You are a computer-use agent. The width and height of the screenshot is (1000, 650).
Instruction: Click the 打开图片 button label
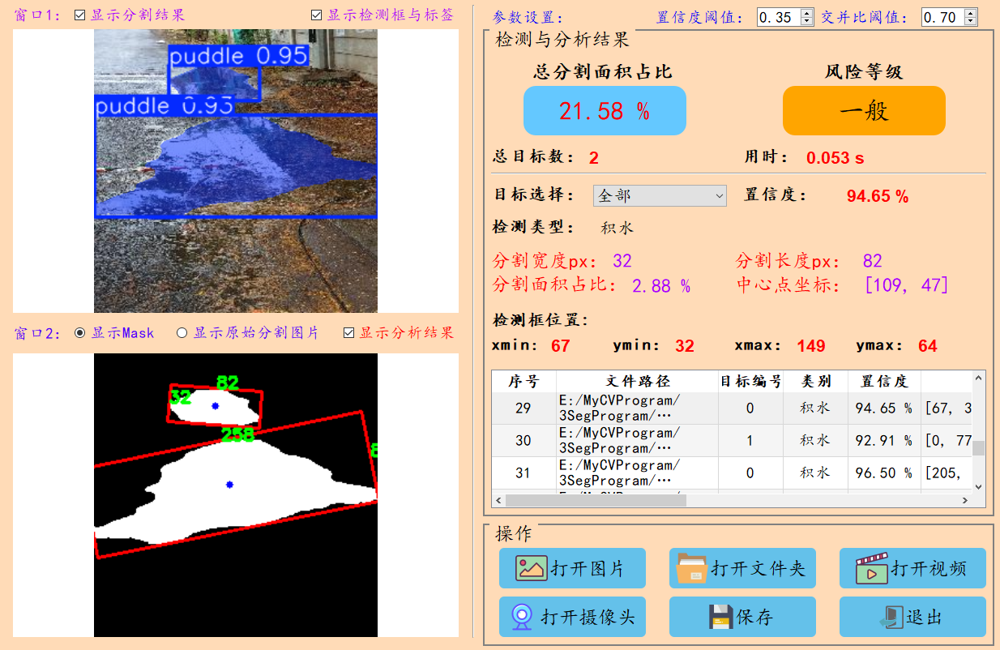[588, 568]
